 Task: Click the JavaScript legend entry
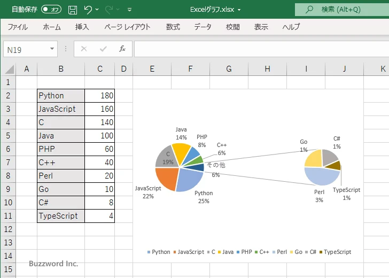pyautogui.click(x=189, y=252)
